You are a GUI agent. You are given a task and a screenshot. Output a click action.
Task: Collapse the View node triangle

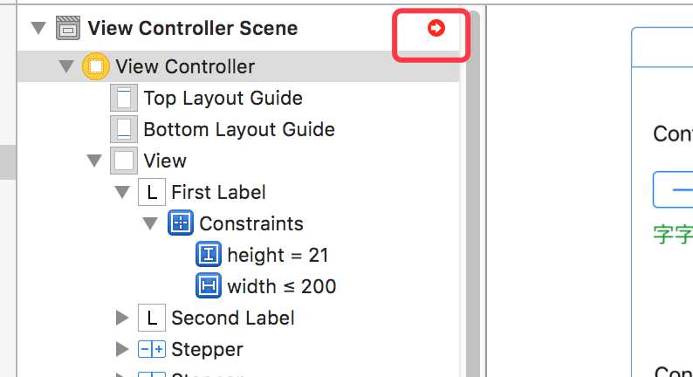94,161
